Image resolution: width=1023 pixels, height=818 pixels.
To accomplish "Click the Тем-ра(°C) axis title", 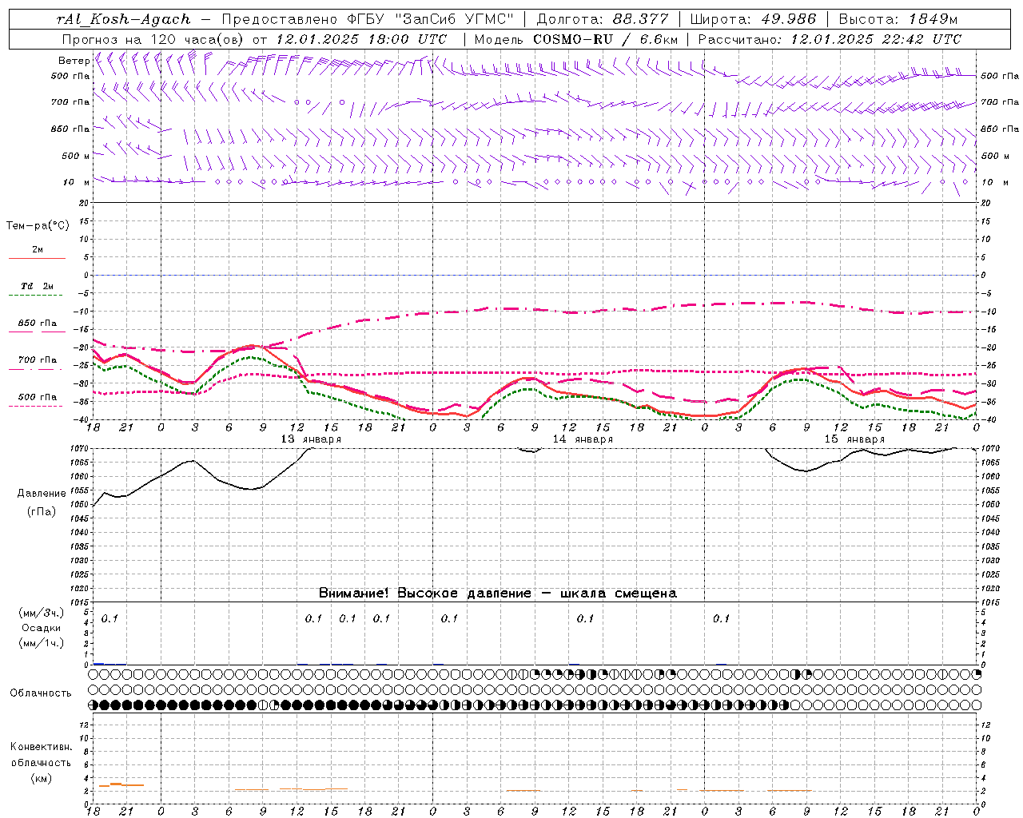I will click(38, 226).
